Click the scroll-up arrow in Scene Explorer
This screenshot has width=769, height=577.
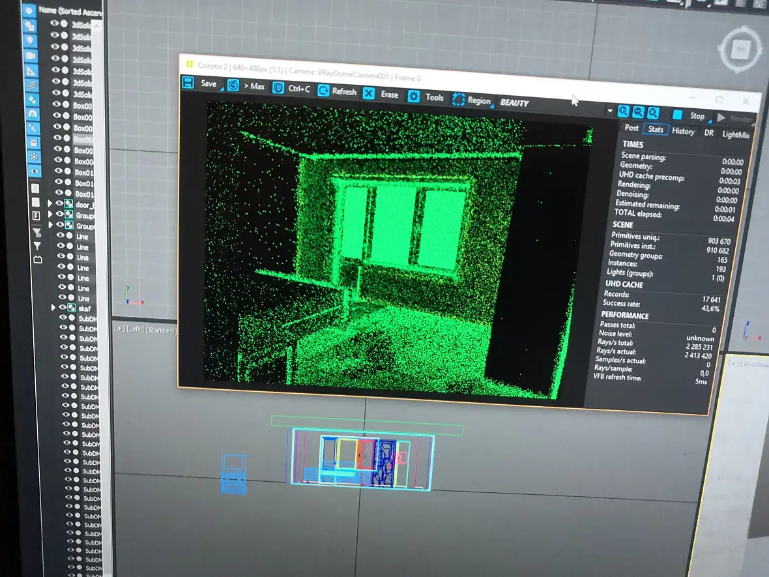pyautogui.click(x=96, y=27)
